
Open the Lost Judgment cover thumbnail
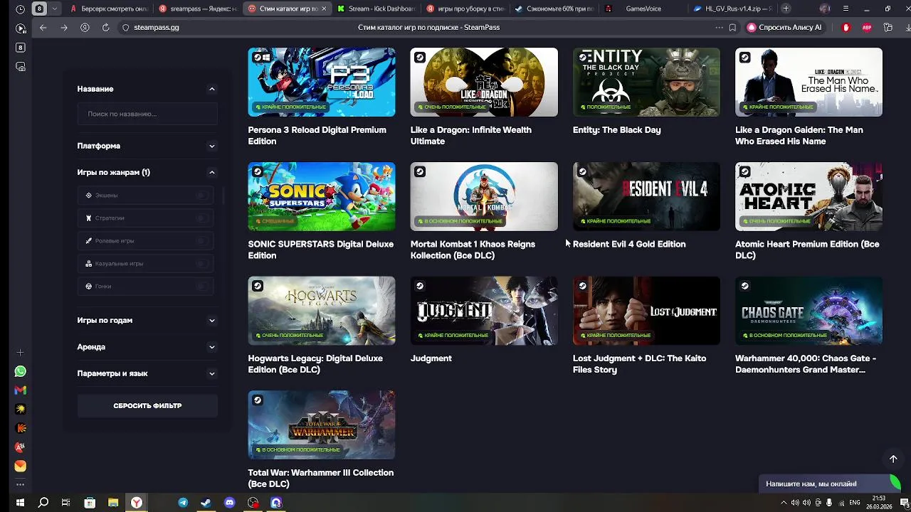(646, 311)
